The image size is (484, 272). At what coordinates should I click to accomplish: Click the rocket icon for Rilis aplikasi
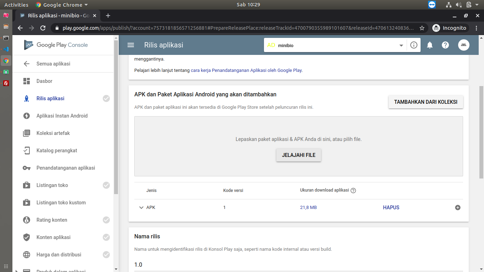(27, 98)
